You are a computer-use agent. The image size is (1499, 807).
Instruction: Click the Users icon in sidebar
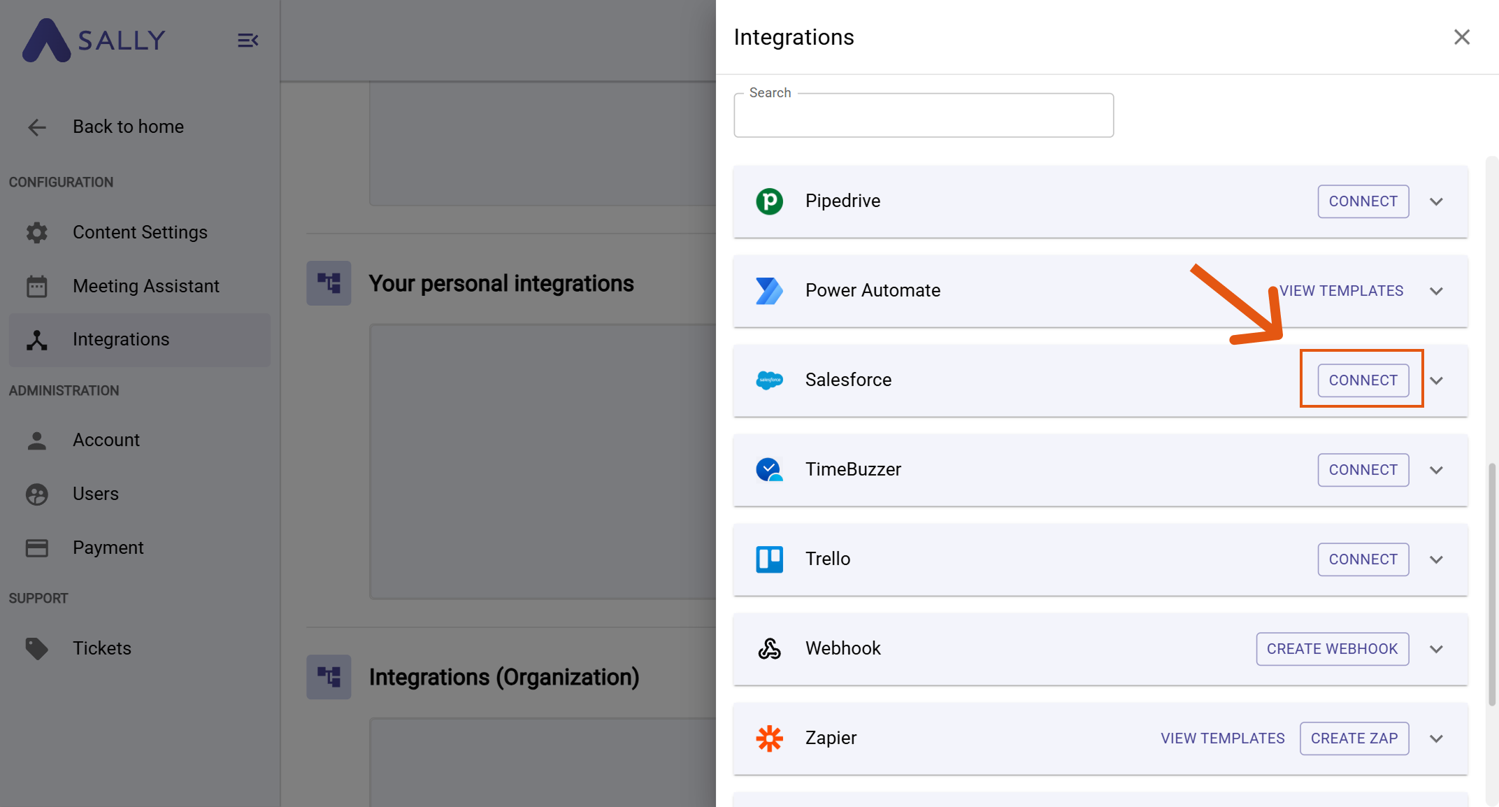[x=37, y=494]
